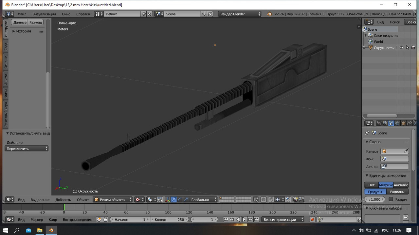Add a keying set with plus button
Screen dimensions: 419x235
pyautogui.click(x=406, y=217)
